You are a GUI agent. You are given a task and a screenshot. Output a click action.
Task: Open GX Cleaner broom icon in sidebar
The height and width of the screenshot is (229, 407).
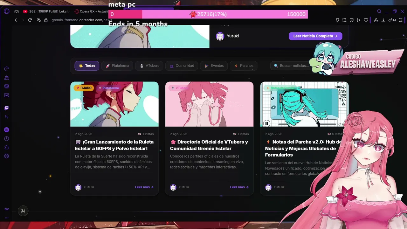[x=6, y=78]
